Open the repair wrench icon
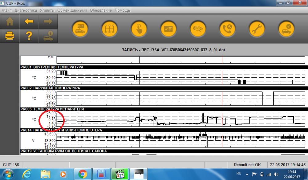Screen dimensions: 308x180 [257, 29]
